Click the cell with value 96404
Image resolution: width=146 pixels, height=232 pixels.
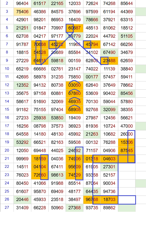click(22, 3)
